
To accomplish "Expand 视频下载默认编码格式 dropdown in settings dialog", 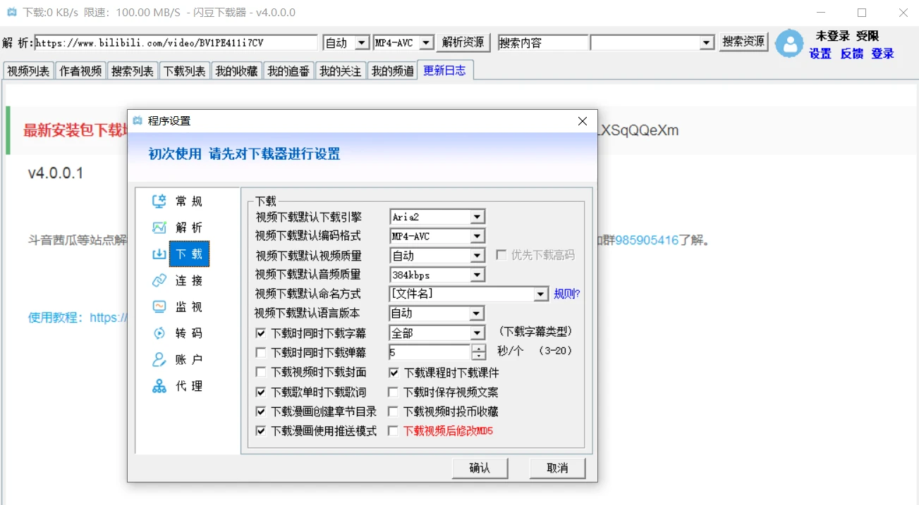I will click(x=477, y=236).
